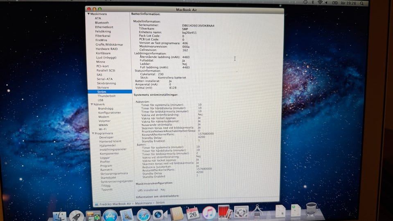The width and height of the screenshot is (393, 221).
Task: Open the Wi-Fi status menu
Action: 320,2
